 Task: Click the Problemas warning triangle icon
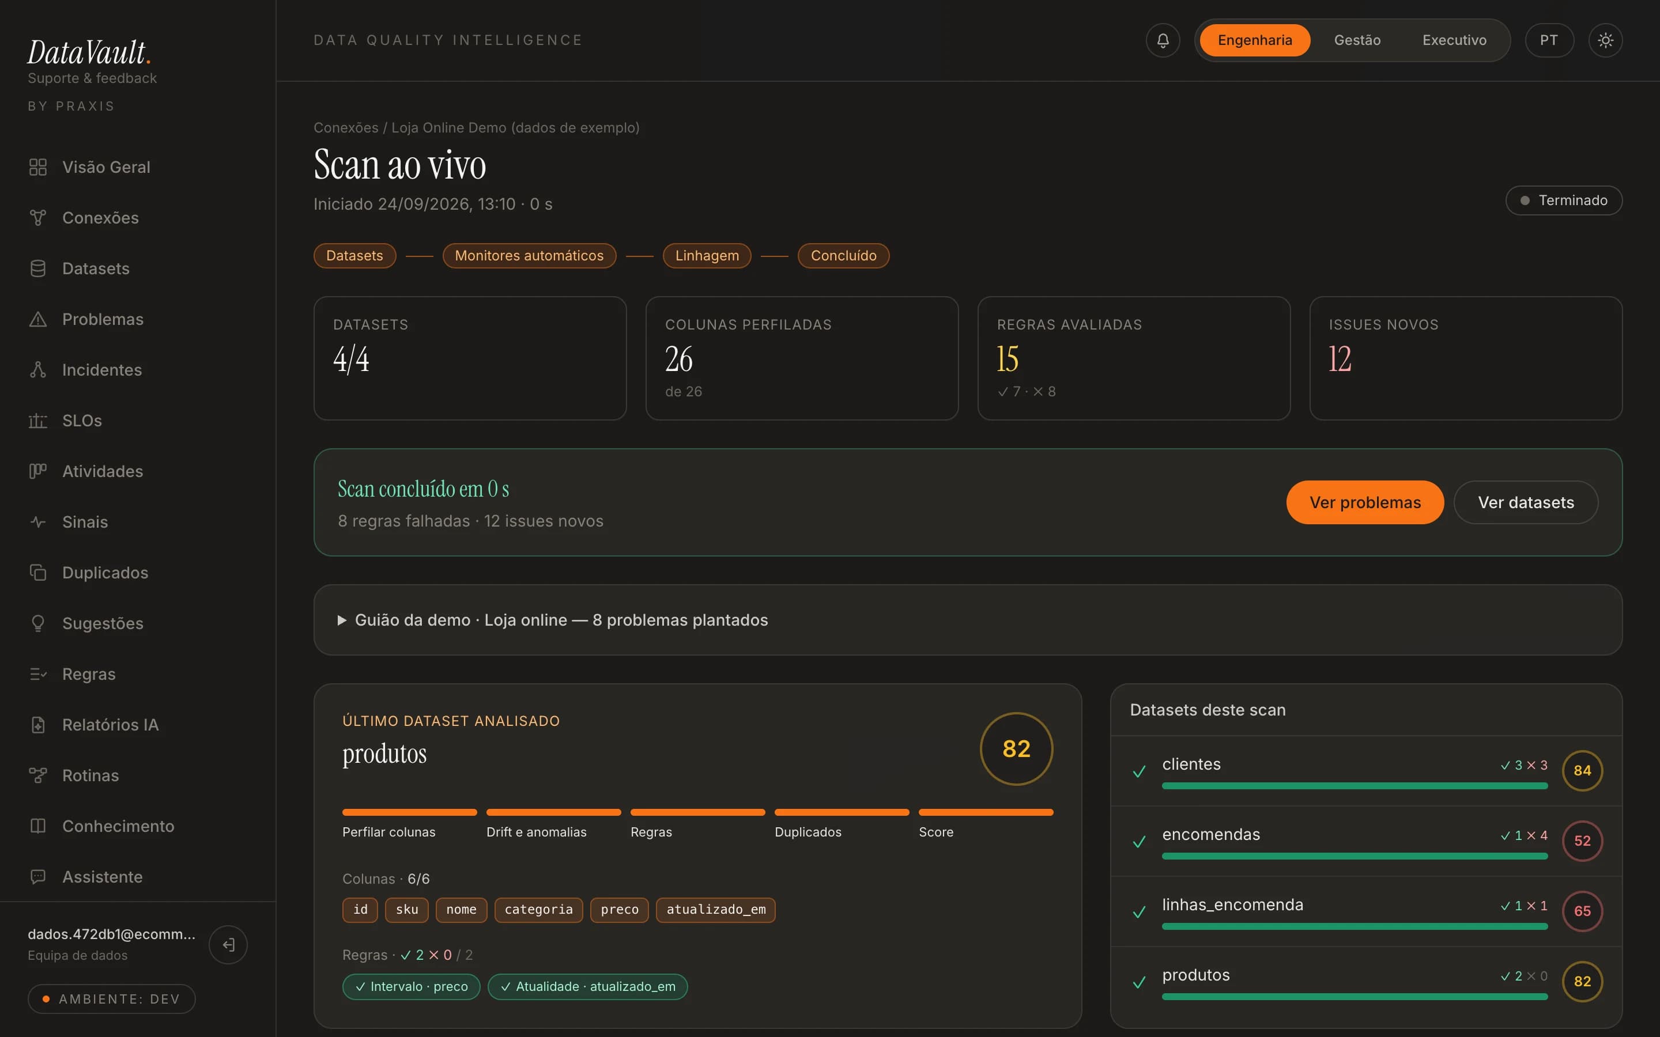coord(37,320)
